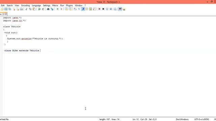This screenshot has height=121, width=216.
Task: Play back the recorded macro
Action: (x=107, y=9)
